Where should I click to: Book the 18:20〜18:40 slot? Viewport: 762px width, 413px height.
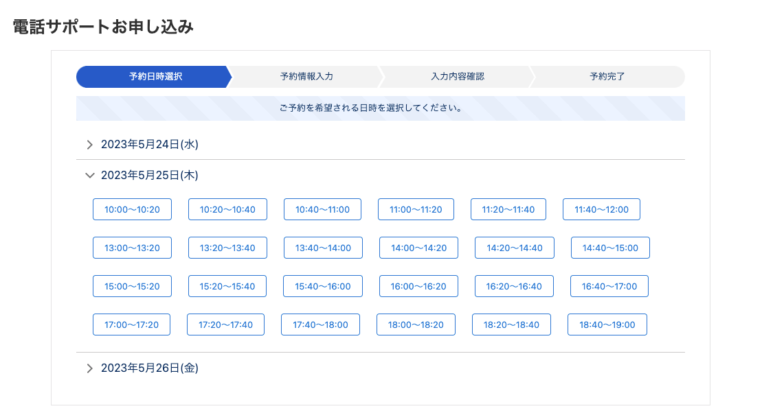point(511,324)
